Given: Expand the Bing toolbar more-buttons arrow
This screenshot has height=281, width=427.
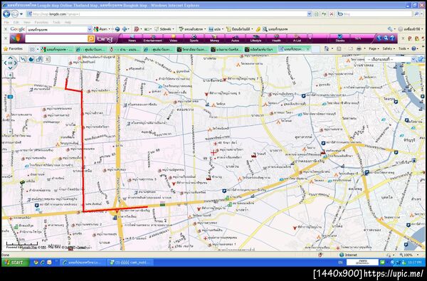Looking at the screenshot, I should (x=310, y=38).
